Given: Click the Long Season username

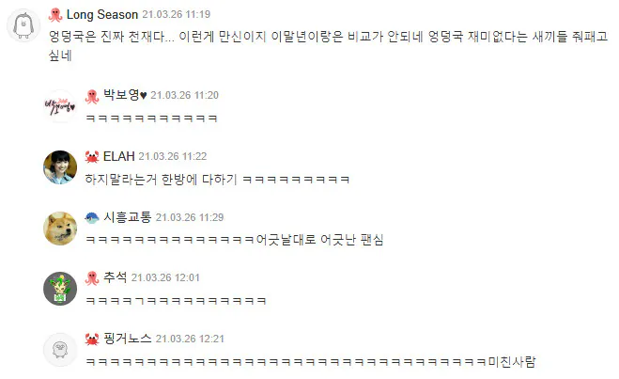Looking at the screenshot, I should coord(102,15).
